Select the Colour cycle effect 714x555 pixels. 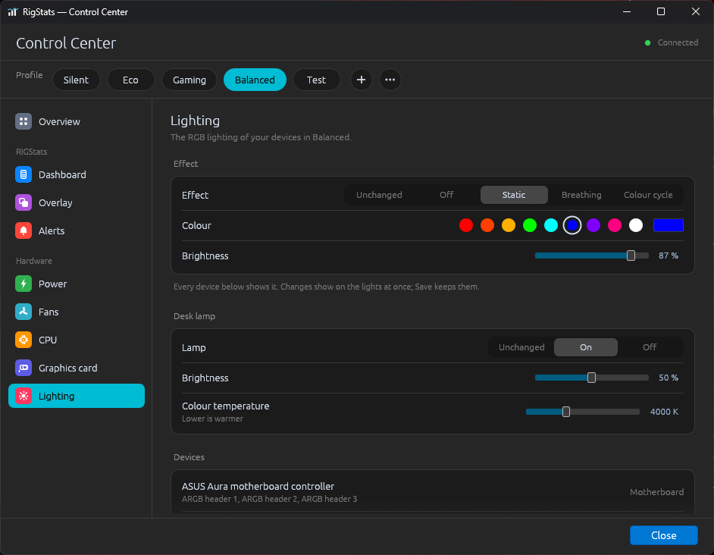pyautogui.click(x=648, y=195)
